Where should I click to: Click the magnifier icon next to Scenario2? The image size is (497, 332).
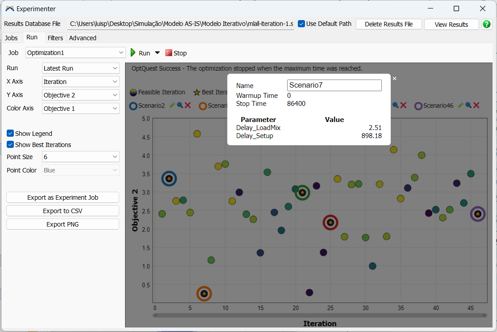pyautogui.click(x=180, y=105)
